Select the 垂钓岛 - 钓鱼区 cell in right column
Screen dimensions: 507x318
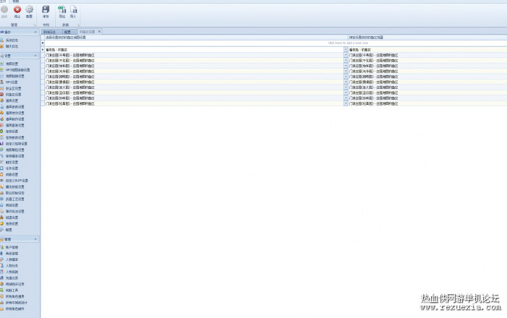427,50
